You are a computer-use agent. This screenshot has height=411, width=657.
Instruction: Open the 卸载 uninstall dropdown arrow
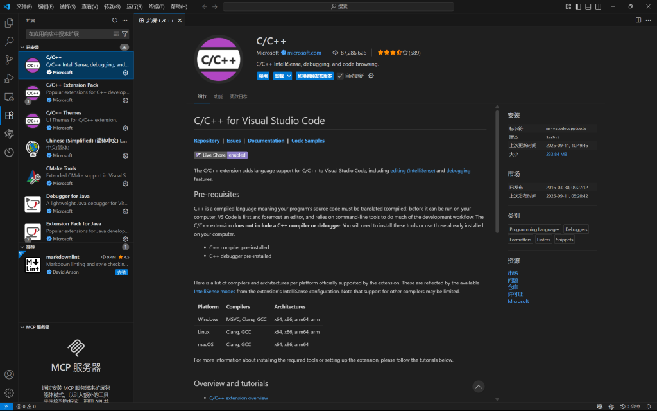point(289,76)
